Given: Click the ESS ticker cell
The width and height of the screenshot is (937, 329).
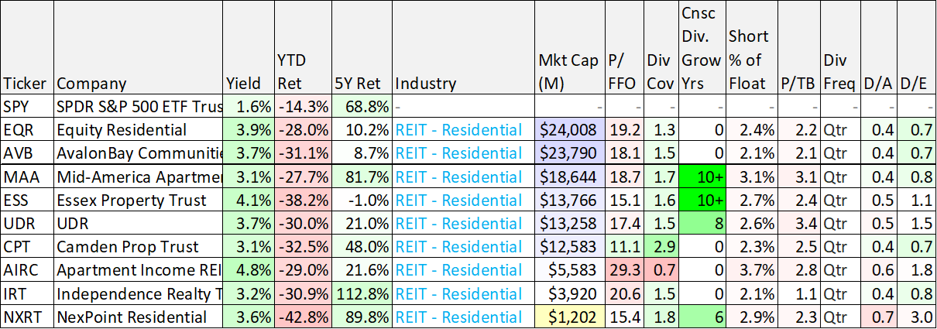Looking at the screenshot, I should pos(27,200).
